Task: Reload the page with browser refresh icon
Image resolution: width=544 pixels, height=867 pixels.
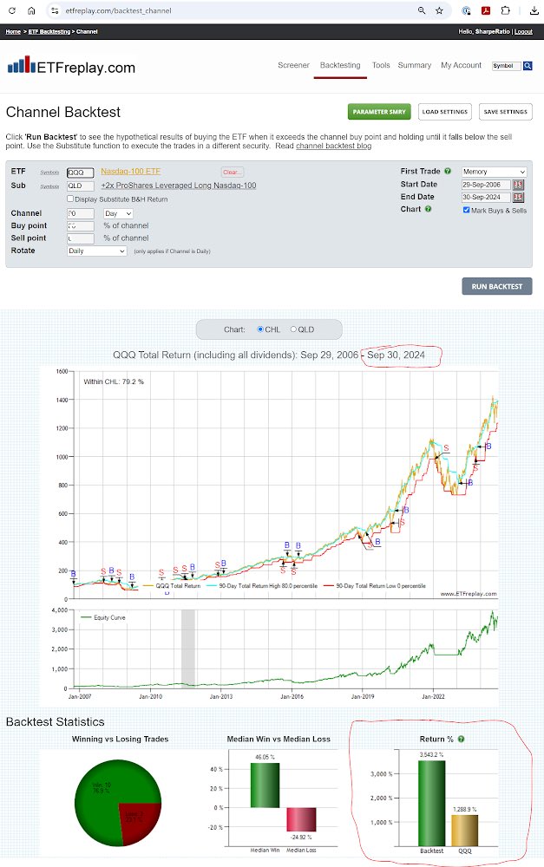Action: point(11,10)
